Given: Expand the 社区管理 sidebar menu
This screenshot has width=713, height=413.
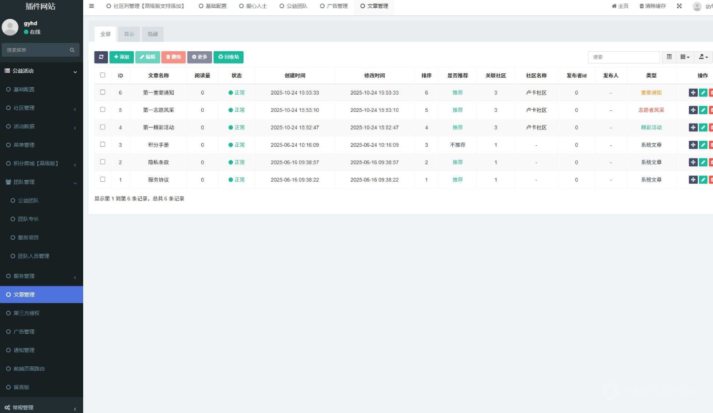Looking at the screenshot, I should [41, 108].
